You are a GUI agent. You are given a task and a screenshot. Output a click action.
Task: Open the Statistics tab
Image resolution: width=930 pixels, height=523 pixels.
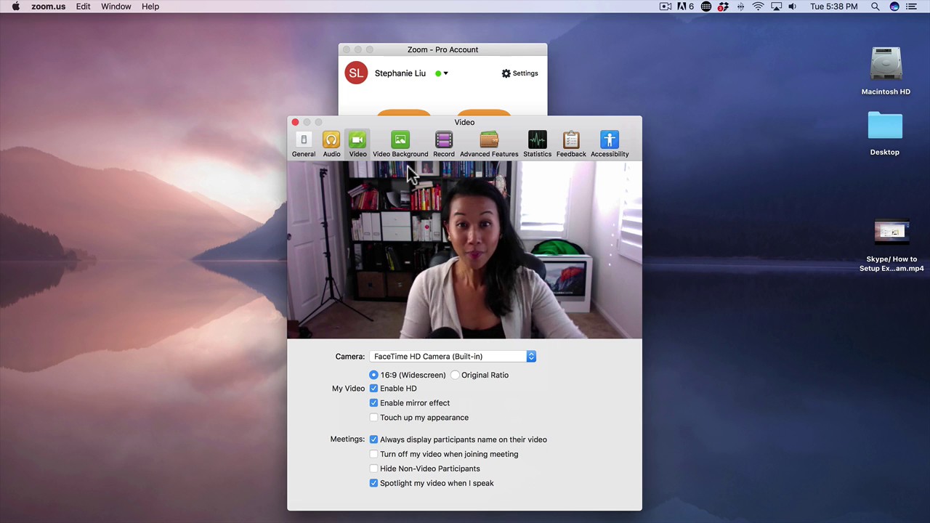coord(537,145)
